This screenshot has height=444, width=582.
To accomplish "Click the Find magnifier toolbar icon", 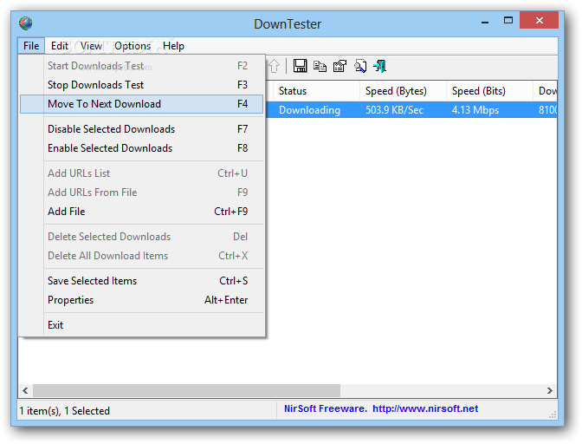I will click(x=360, y=66).
